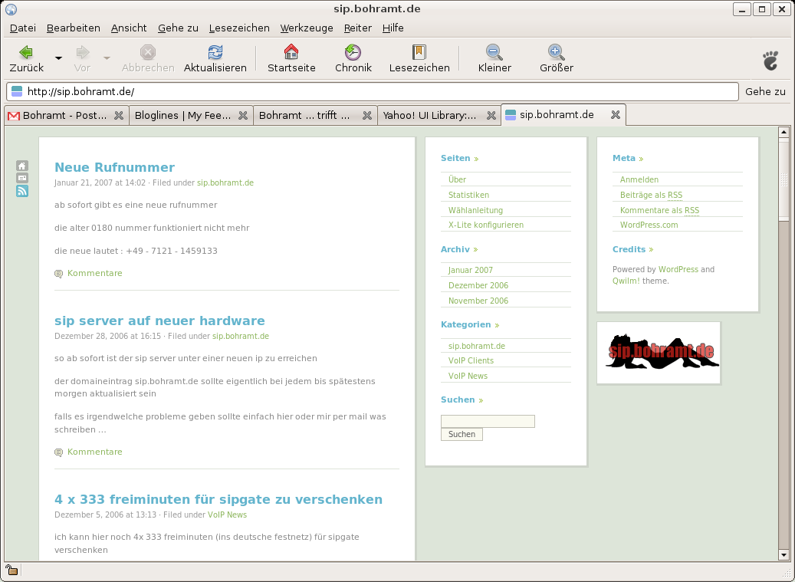Click the RSS feed icon on page sidebar

(x=22, y=191)
